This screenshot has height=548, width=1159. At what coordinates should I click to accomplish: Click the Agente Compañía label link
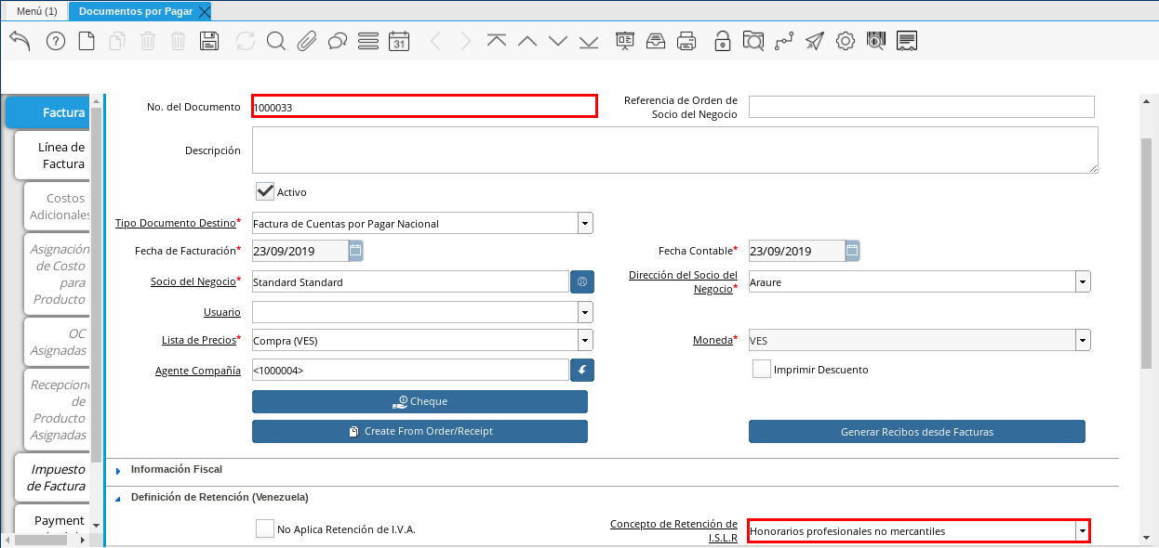pos(197,370)
